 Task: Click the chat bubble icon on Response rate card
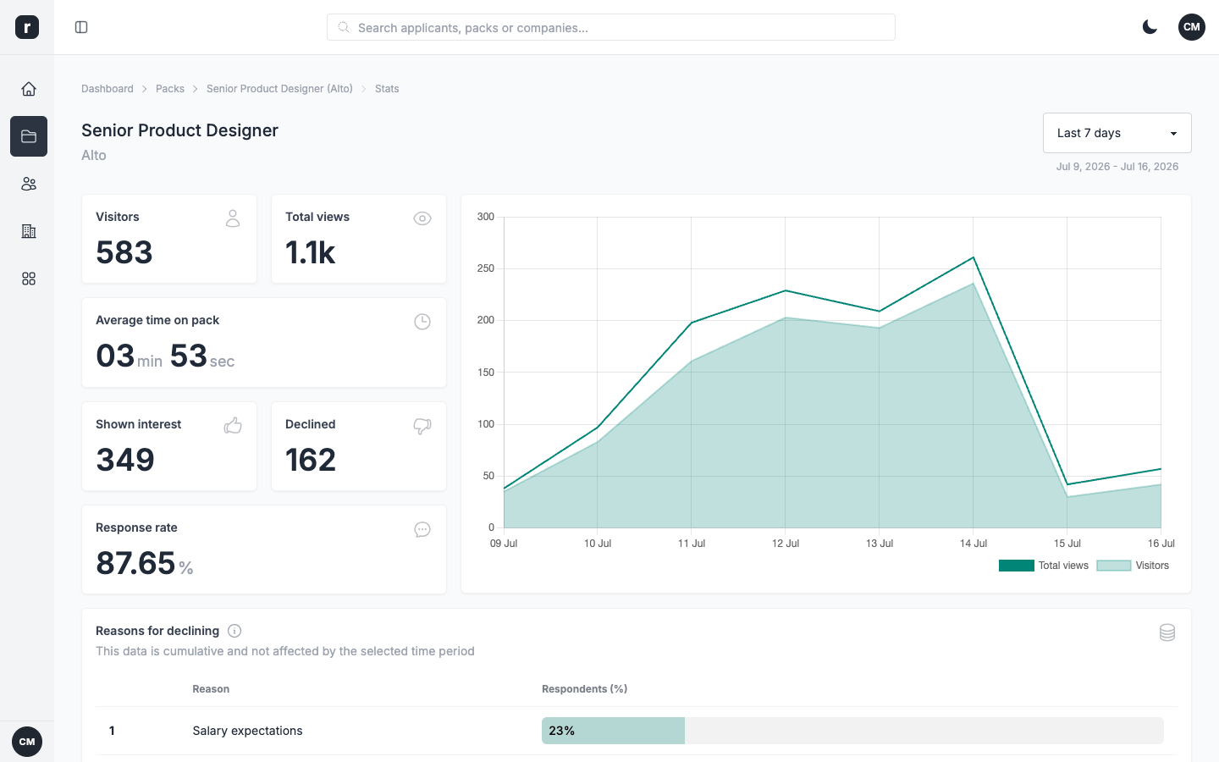(422, 529)
